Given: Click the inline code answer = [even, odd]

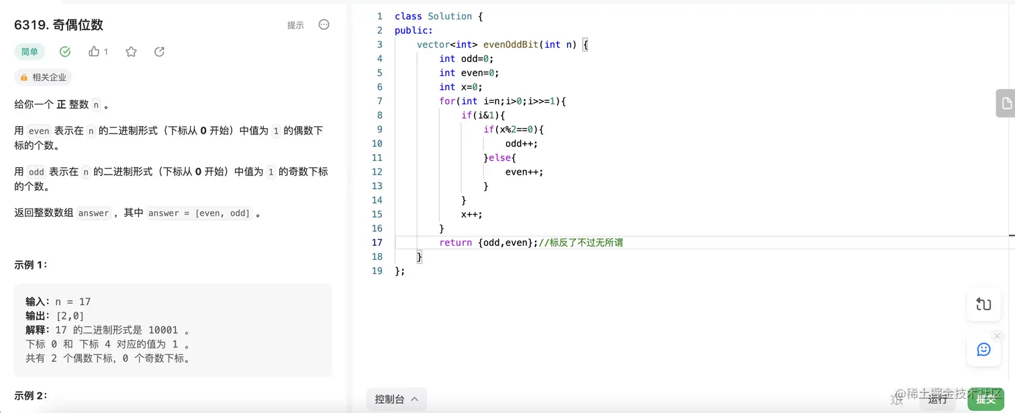Looking at the screenshot, I should (199, 213).
